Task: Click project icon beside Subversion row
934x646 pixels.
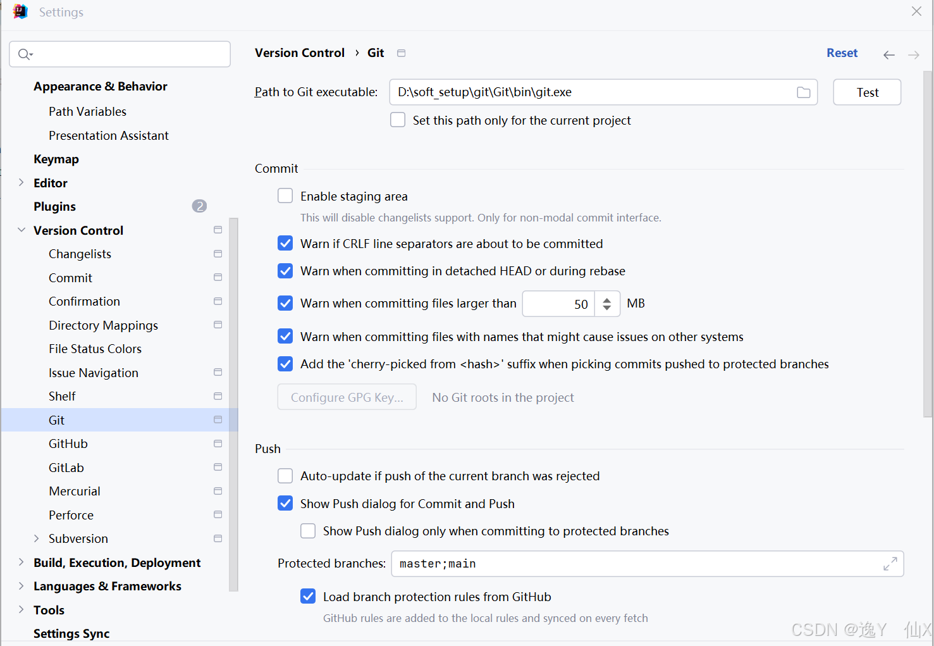Action: tap(218, 538)
